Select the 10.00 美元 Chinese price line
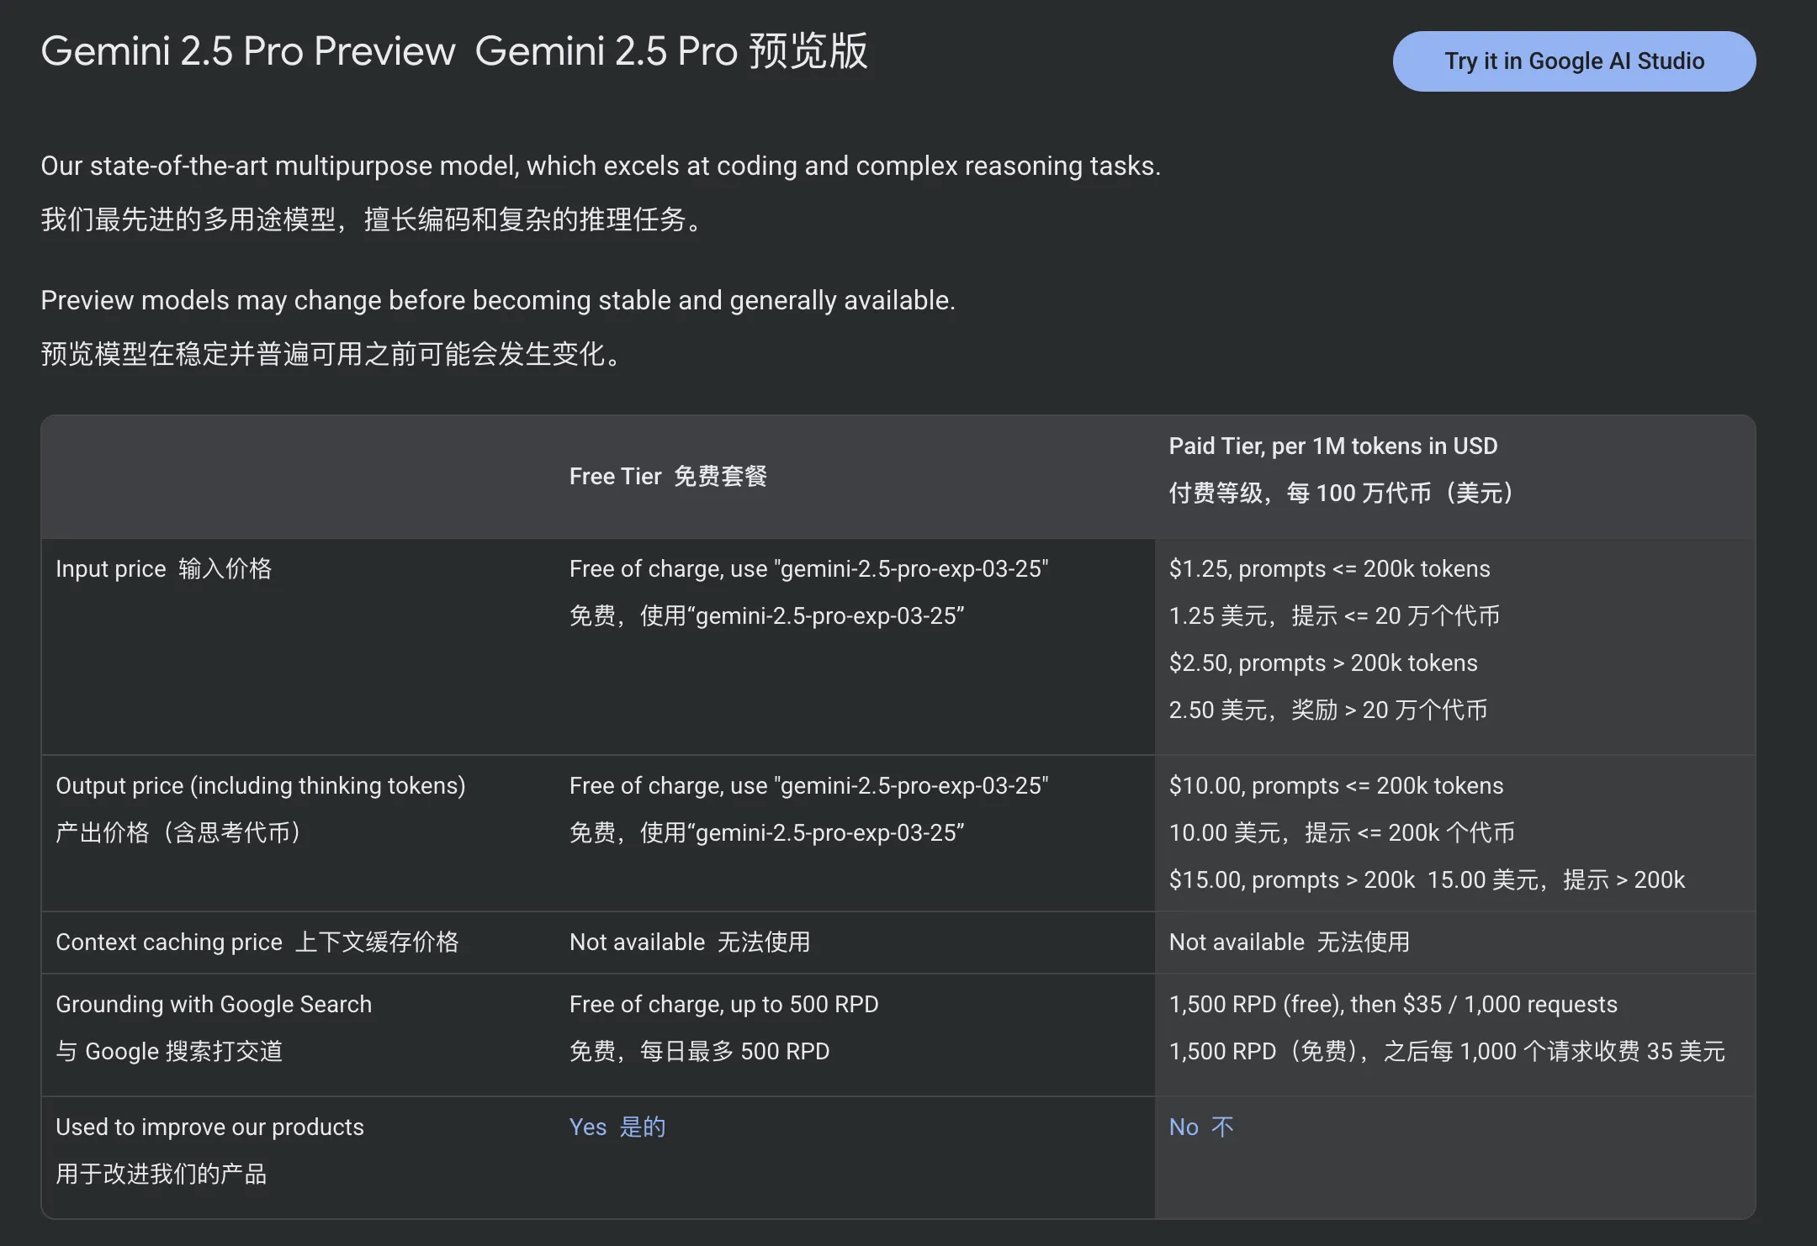 pos(1342,832)
